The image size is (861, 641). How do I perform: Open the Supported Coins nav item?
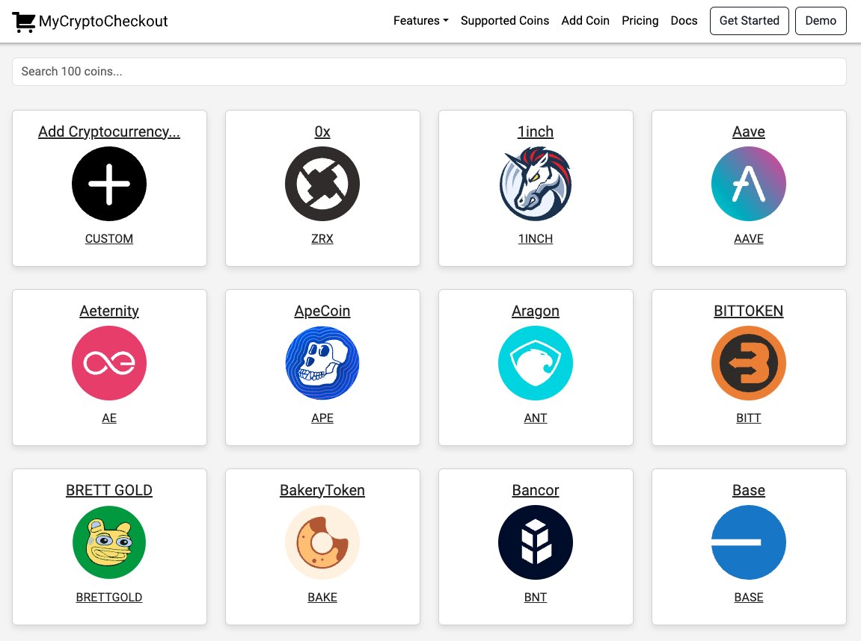(x=505, y=21)
